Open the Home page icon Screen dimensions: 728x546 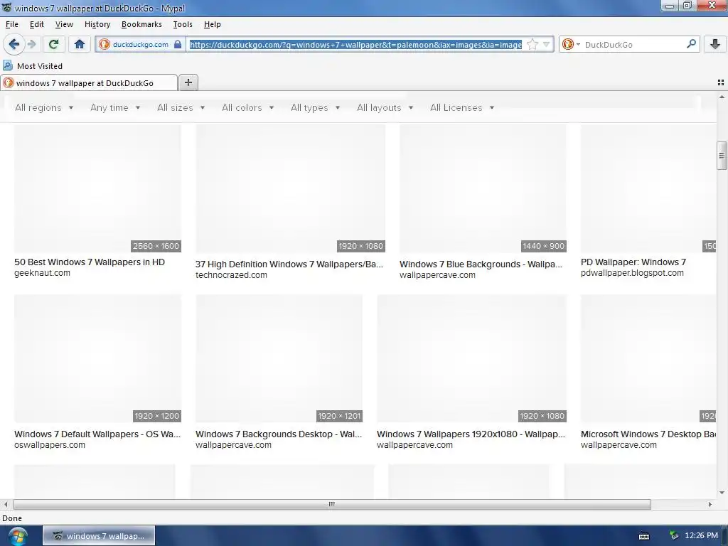80,45
